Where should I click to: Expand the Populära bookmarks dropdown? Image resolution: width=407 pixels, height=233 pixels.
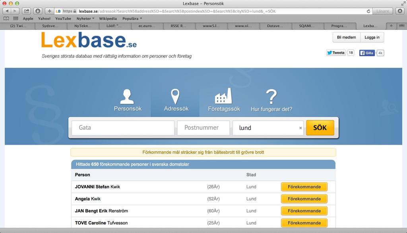coord(132,19)
